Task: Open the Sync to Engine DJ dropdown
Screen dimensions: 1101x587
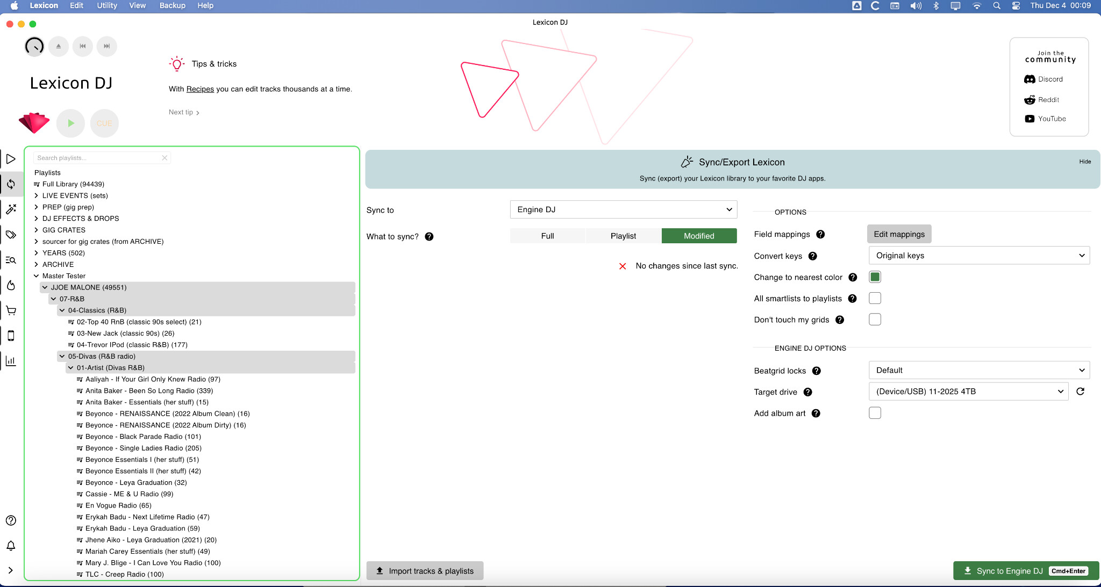Action: click(623, 209)
